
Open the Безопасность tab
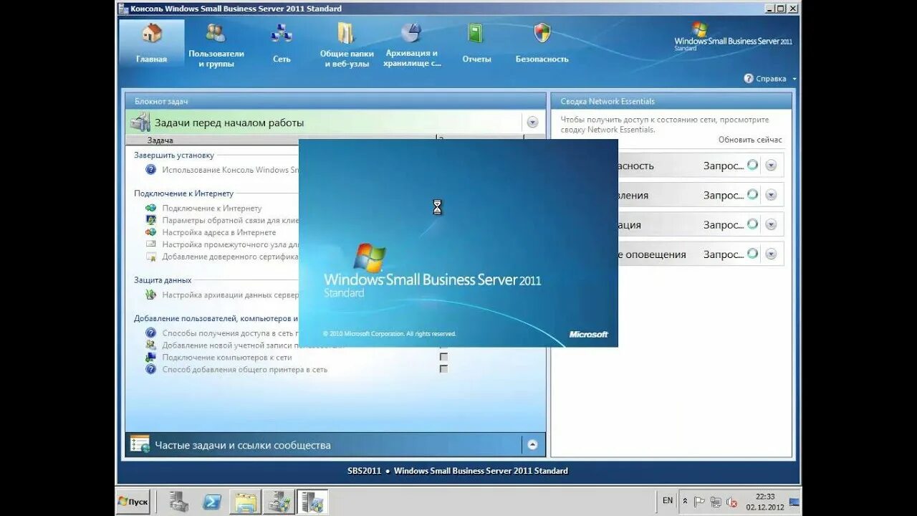(x=542, y=43)
